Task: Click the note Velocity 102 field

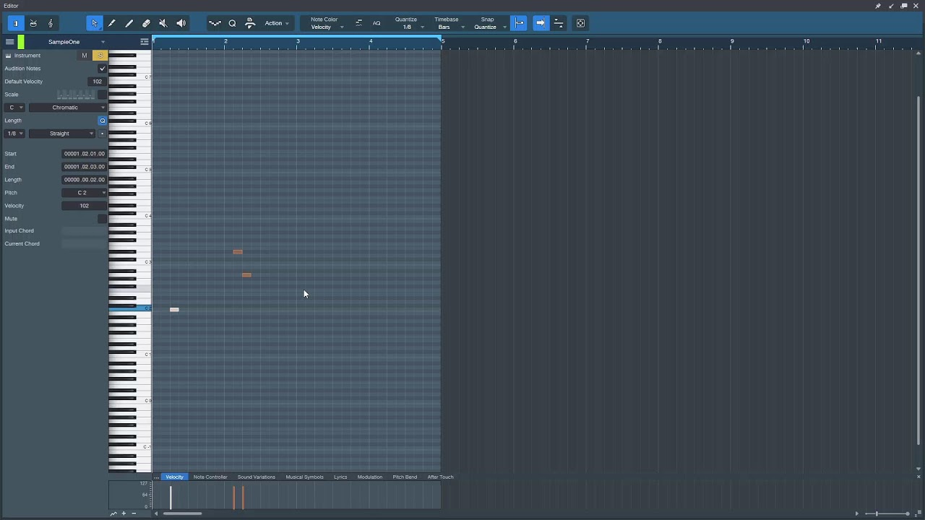Action: point(84,206)
